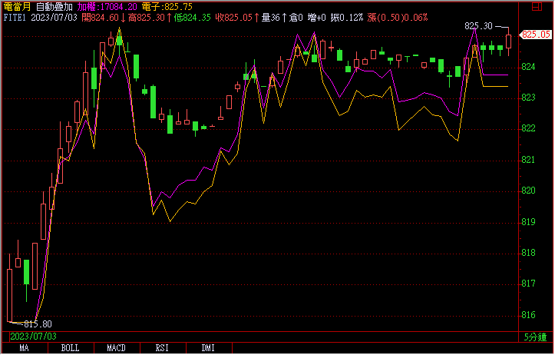Click the 816 price axis label
This screenshot has height=355, width=555.
point(528,314)
